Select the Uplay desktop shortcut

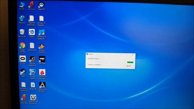(32, 33)
